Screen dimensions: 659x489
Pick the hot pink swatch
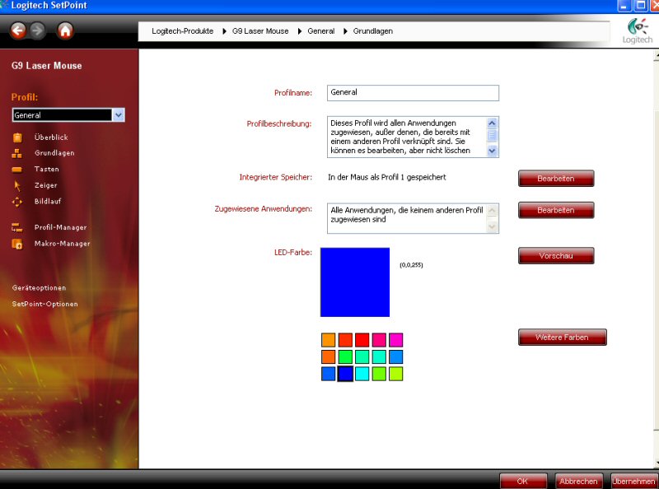(x=379, y=340)
